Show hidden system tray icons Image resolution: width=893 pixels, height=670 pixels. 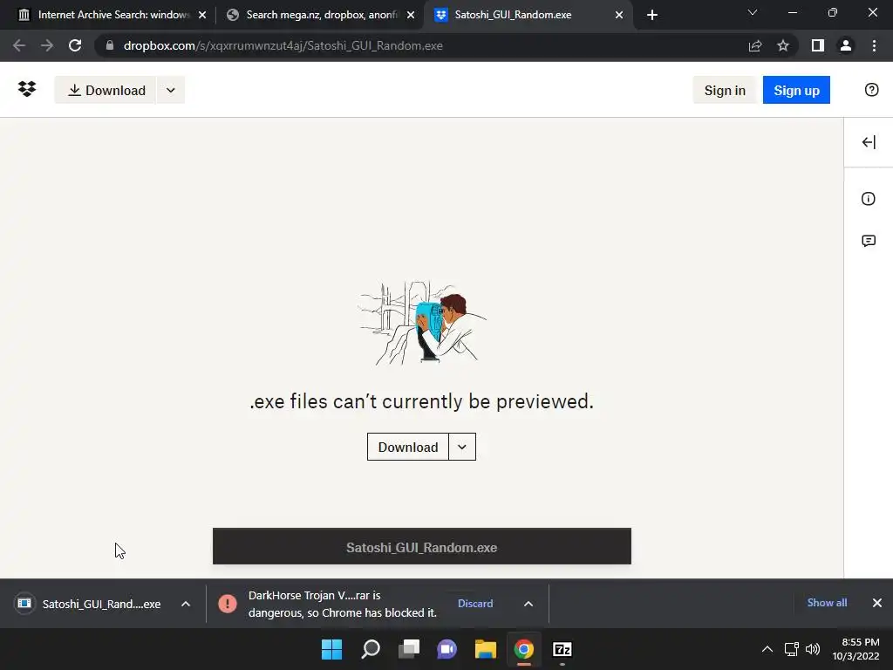(767, 649)
